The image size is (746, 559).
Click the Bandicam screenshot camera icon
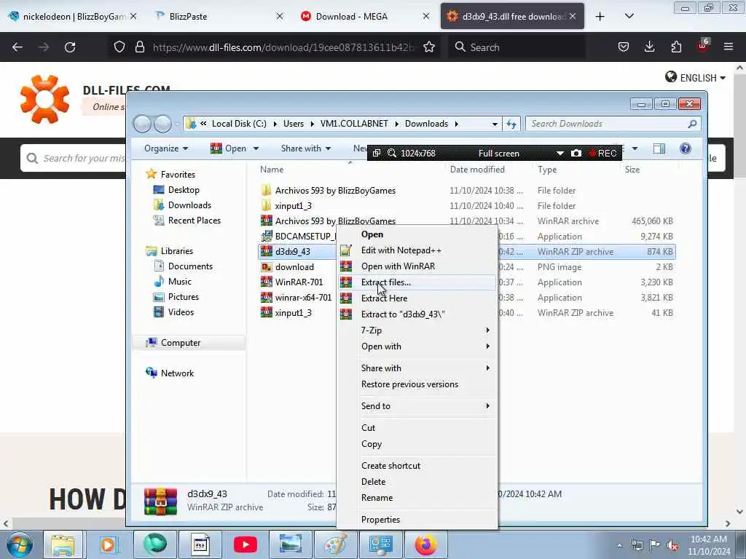pyautogui.click(x=576, y=153)
